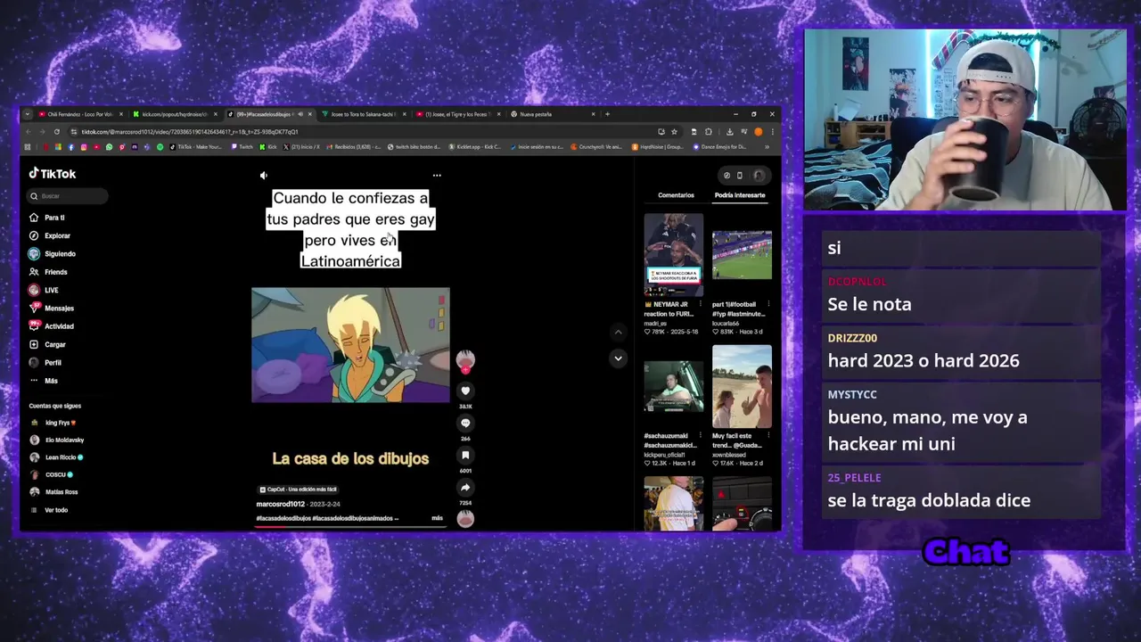Open the football part 1 video thumbnail
The image size is (1141, 642).
click(742, 255)
